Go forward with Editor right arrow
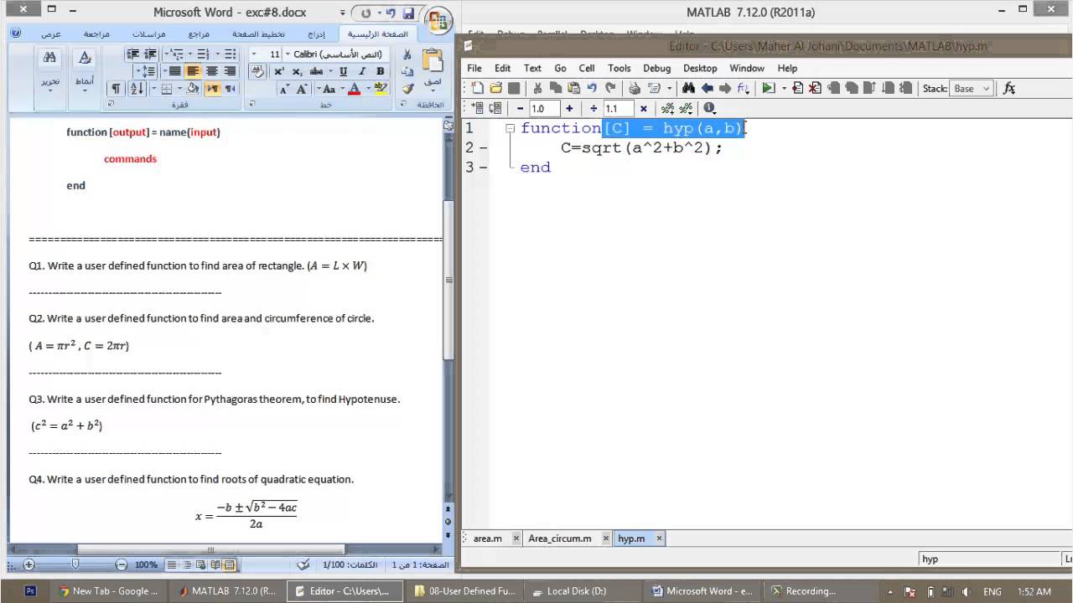Image resolution: width=1073 pixels, height=603 pixels. 724,88
